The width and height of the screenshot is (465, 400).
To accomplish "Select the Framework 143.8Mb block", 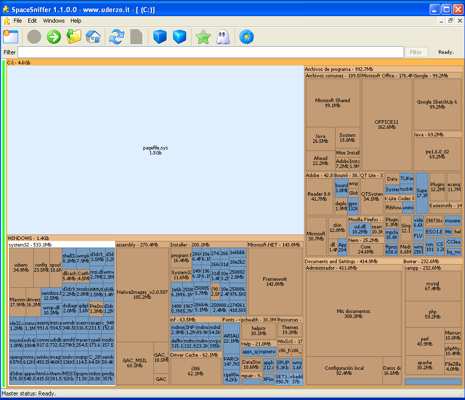I will click(275, 281).
